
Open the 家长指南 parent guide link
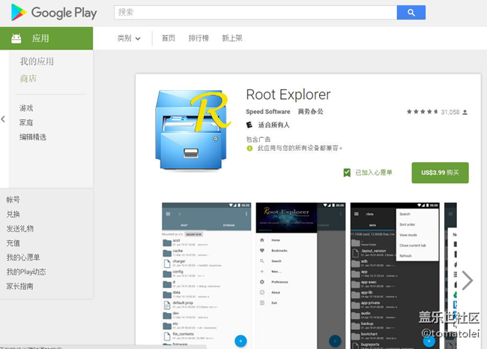point(20,286)
